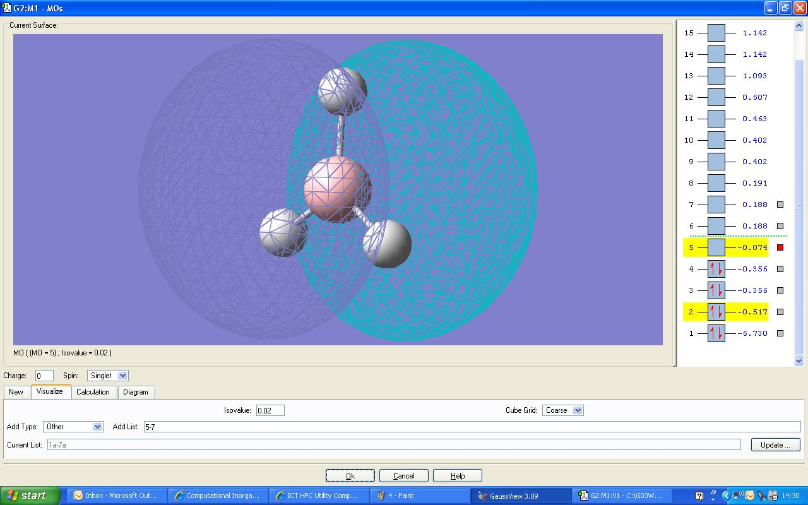Toggle red surface marker for MO 5
The image size is (808, 505).
[x=780, y=247]
